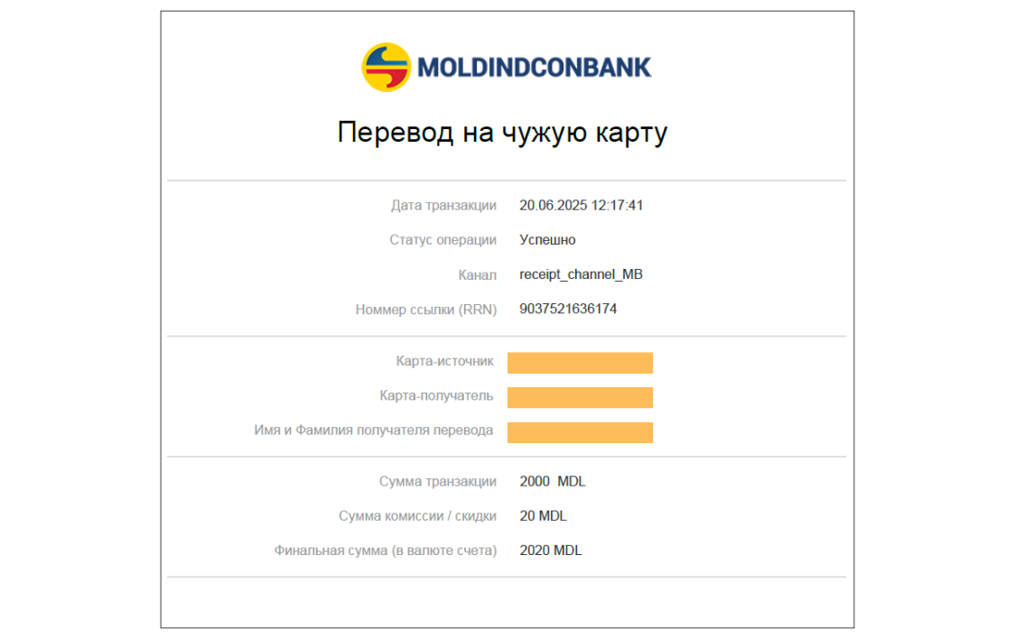Click the orange redacted recipient name field

click(580, 432)
